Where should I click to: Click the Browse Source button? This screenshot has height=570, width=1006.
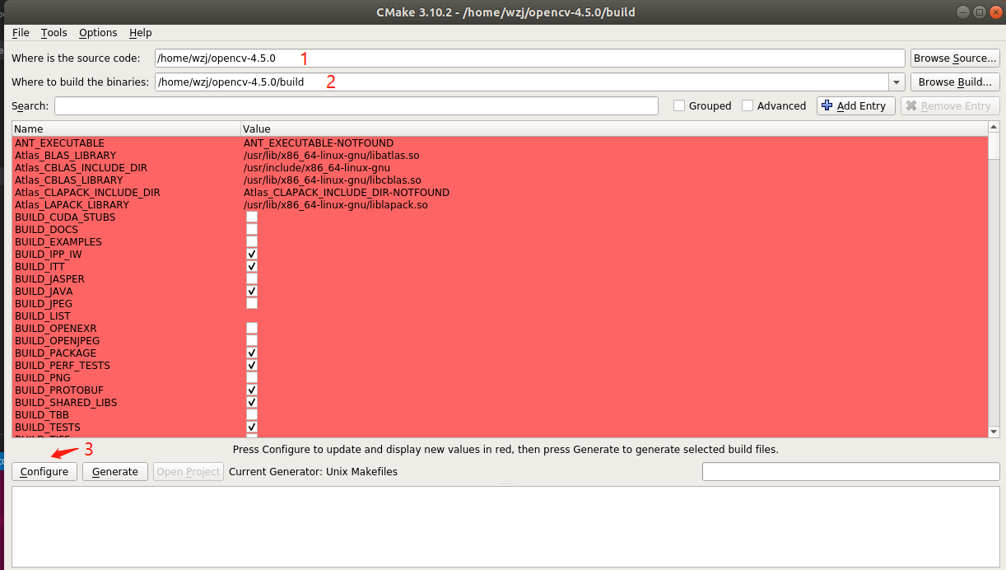955,58
